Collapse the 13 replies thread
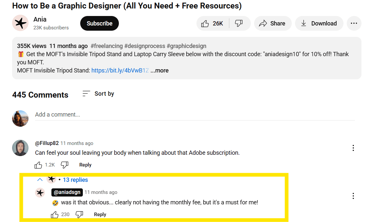The image size is (370, 222). pos(40,180)
